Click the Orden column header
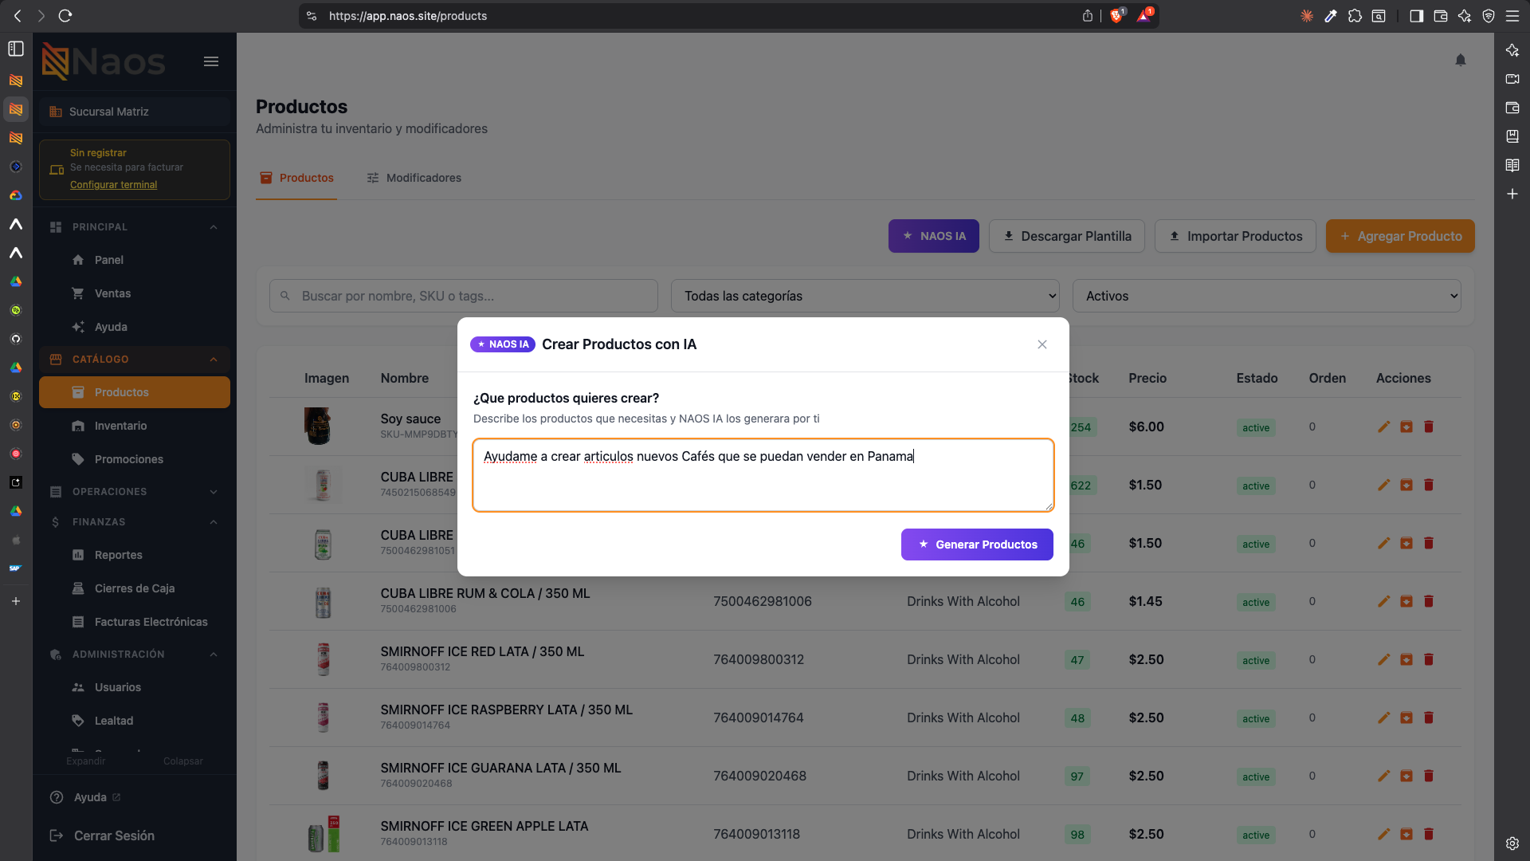Screen dimensions: 1530x861 coord(1327,378)
